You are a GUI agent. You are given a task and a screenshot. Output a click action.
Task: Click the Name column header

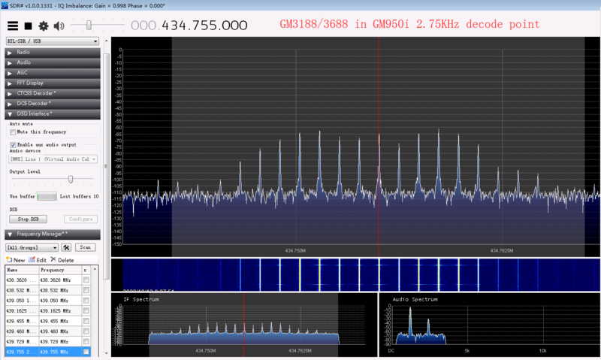23,270
